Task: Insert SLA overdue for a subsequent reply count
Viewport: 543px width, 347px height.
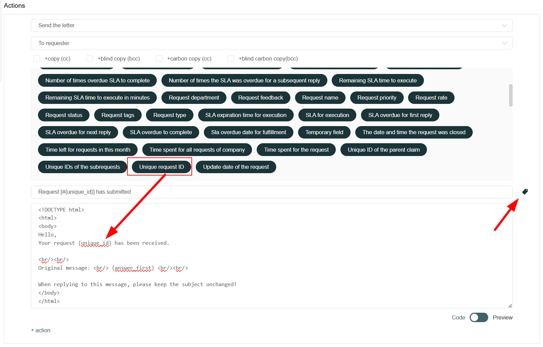Action: [x=244, y=80]
